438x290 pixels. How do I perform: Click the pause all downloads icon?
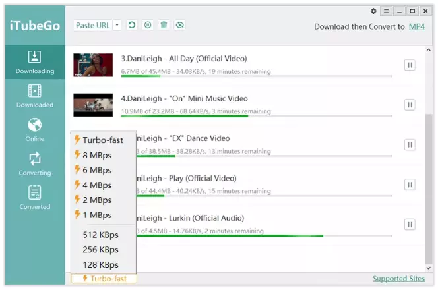pyautogui.click(x=148, y=25)
